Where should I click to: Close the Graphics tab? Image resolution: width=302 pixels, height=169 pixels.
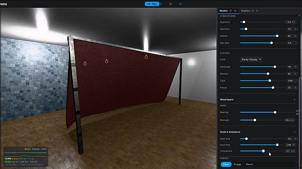tap(257, 11)
